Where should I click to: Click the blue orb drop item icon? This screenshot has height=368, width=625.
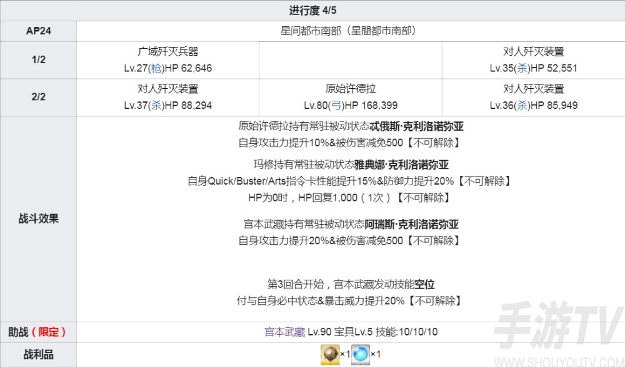[361, 354]
